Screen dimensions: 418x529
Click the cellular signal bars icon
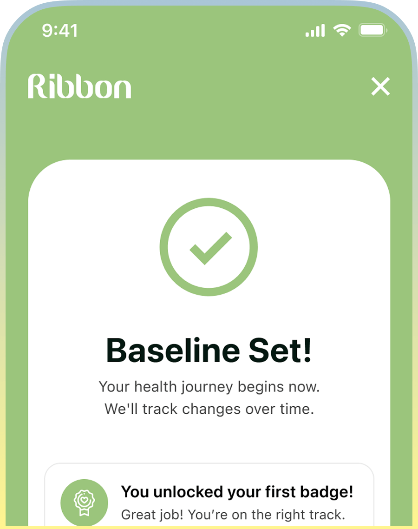coord(315,31)
